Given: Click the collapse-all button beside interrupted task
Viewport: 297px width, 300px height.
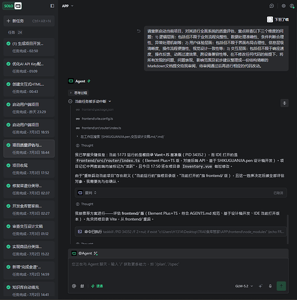Looking at the screenshot, I should pos(284,103).
